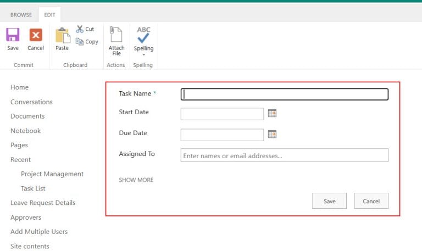Click the Paste clipboard icon
Image resolution: width=422 pixels, height=251 pixels.
63,35
